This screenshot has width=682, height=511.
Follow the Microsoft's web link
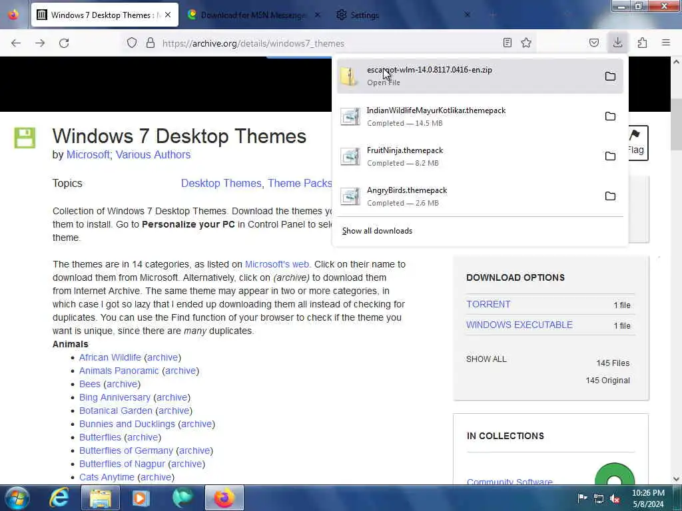[x=277, y=264]
